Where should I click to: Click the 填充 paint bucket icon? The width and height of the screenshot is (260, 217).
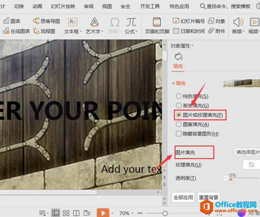point(178,56)
